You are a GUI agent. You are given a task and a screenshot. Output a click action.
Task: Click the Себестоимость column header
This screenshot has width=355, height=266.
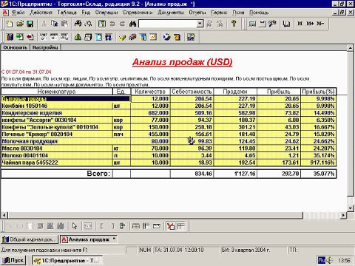tap(192, 92)
